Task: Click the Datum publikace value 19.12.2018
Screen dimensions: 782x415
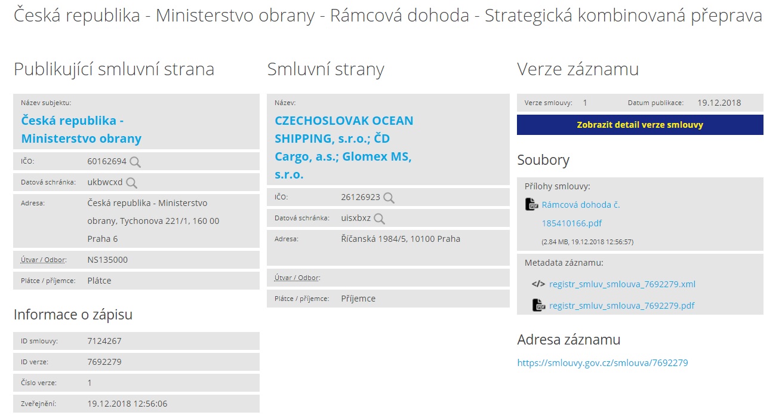Action: coord(719,103)
